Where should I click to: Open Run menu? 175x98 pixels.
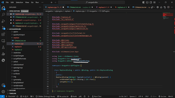pyautogui.click(x=37, y=2)
